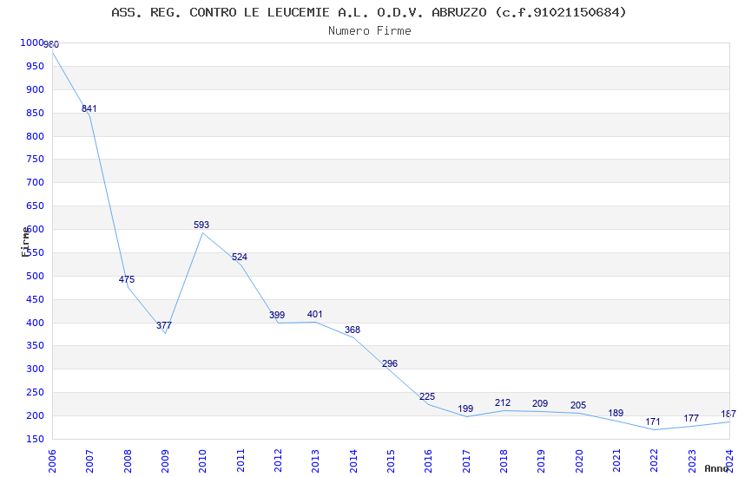Select data label 296 for 2015

390,363
